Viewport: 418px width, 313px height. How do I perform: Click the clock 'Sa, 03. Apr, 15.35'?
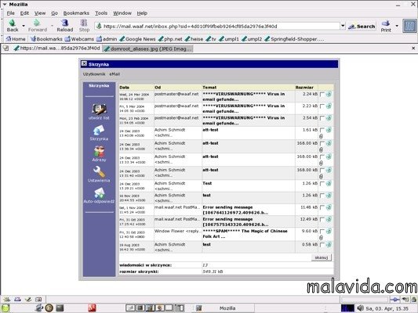[387, 308]
